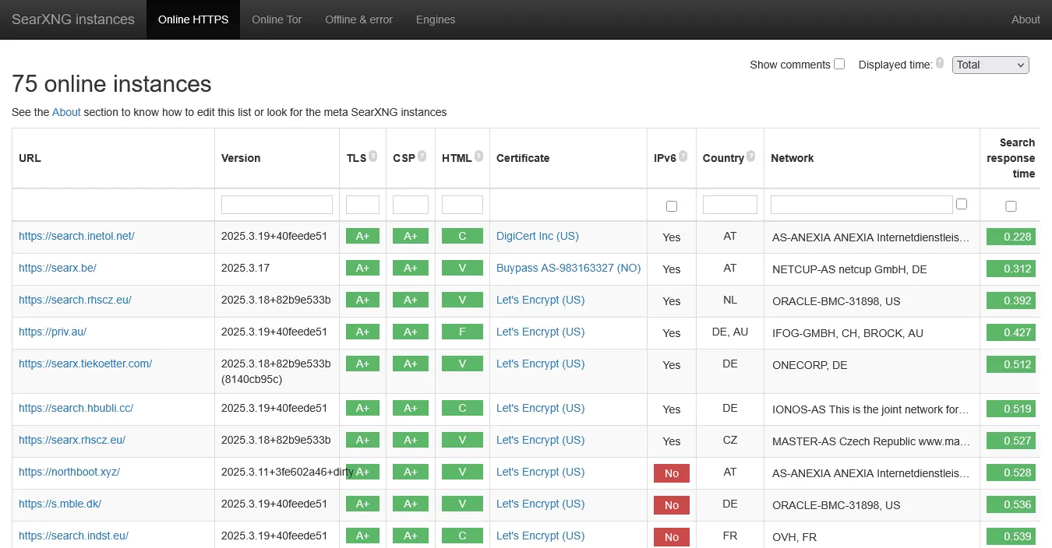Select network text NETCUP-AS netcup GmbH, DE
Viewport: 1052px width, 548px height.
[x=849, y=269]
